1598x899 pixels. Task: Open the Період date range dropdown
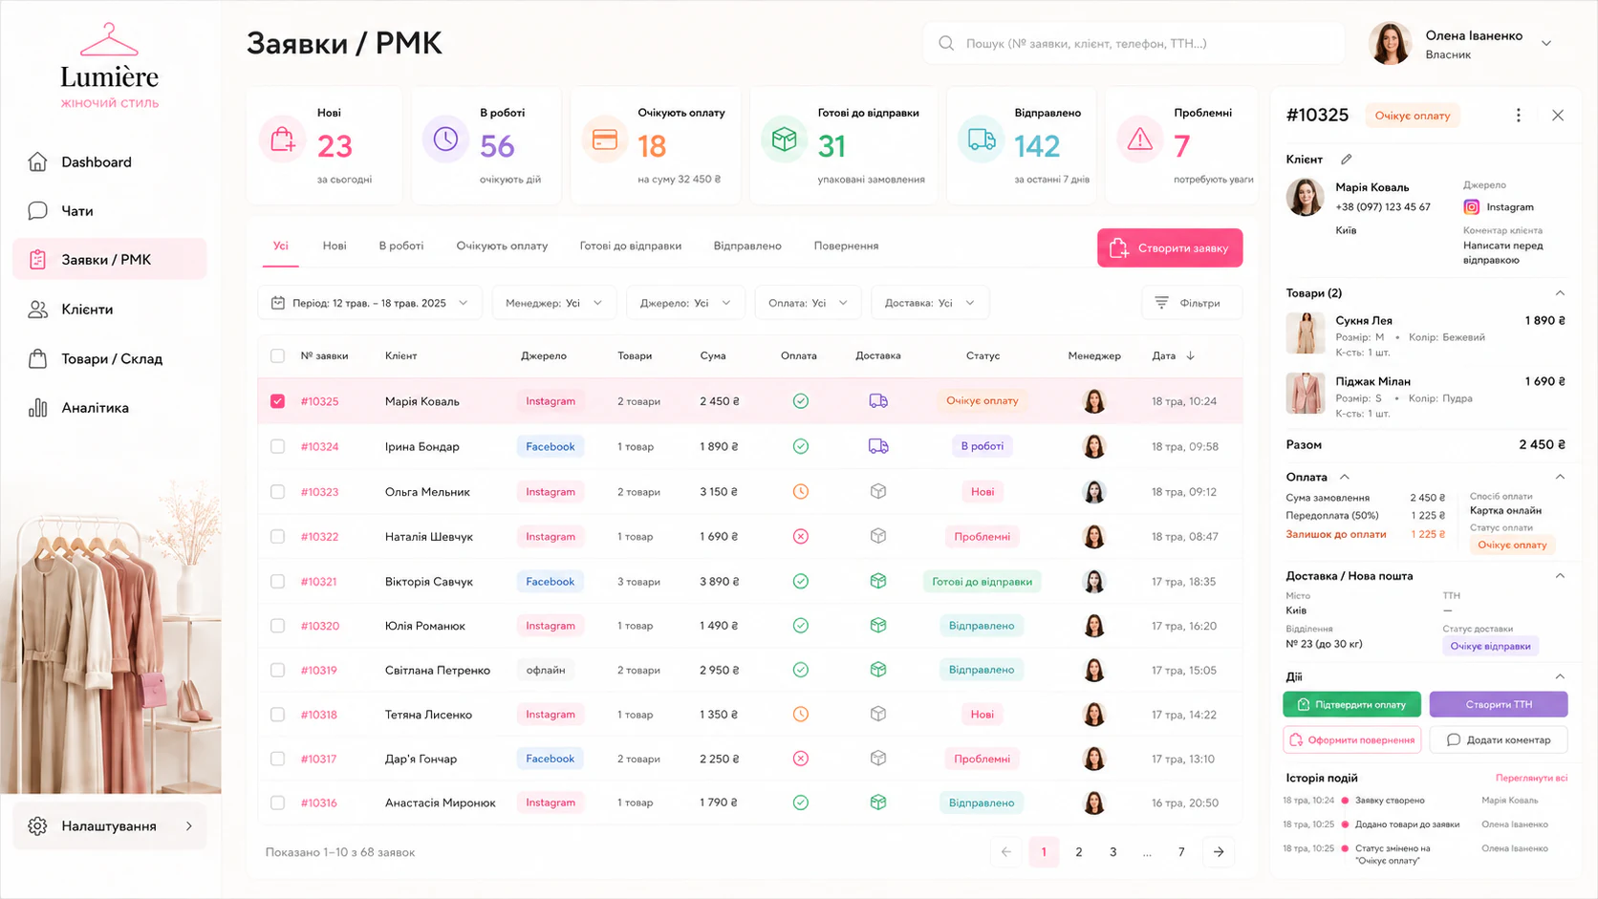point(370,303)
